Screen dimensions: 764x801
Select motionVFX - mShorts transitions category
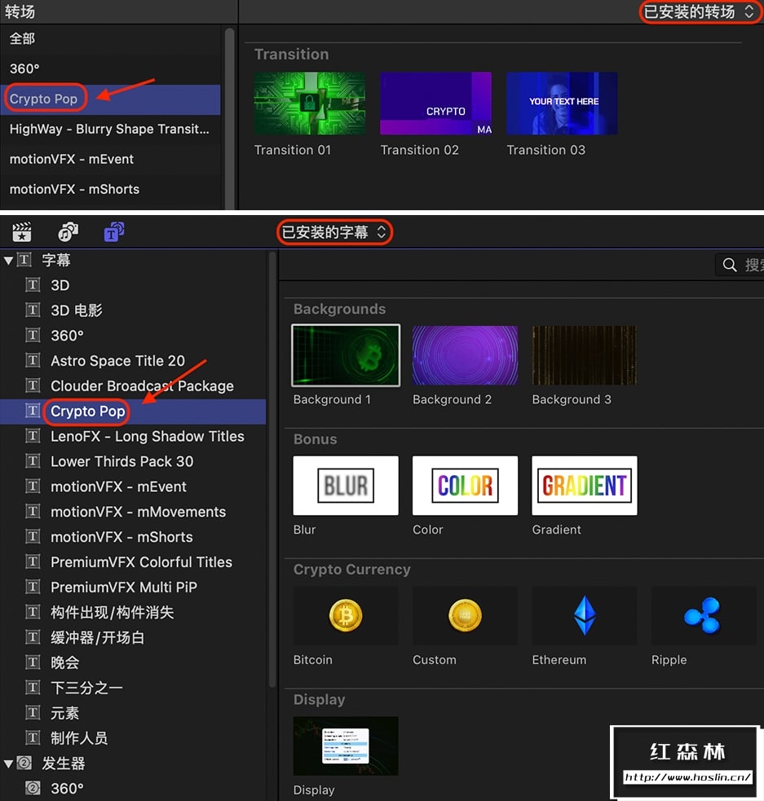110,189
